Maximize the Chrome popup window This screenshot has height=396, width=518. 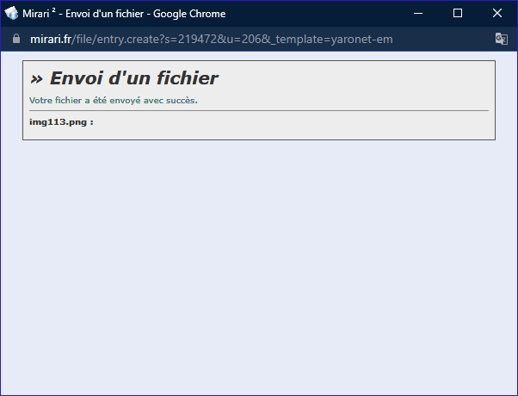coord(458,13)
